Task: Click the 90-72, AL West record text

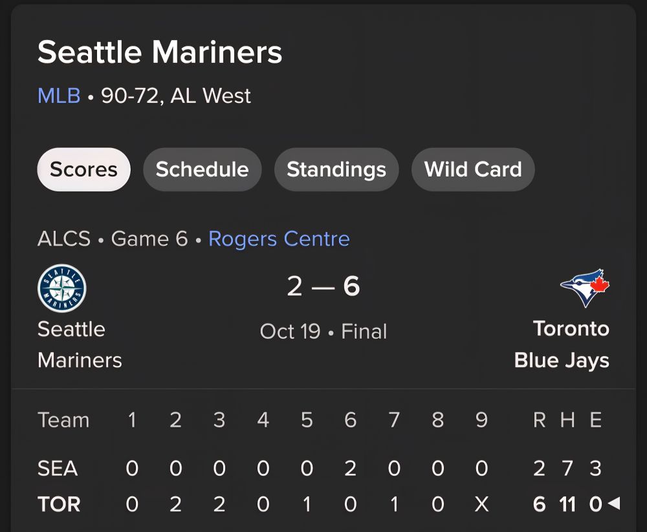Action: pyautogui.click(x=175, y=96)
